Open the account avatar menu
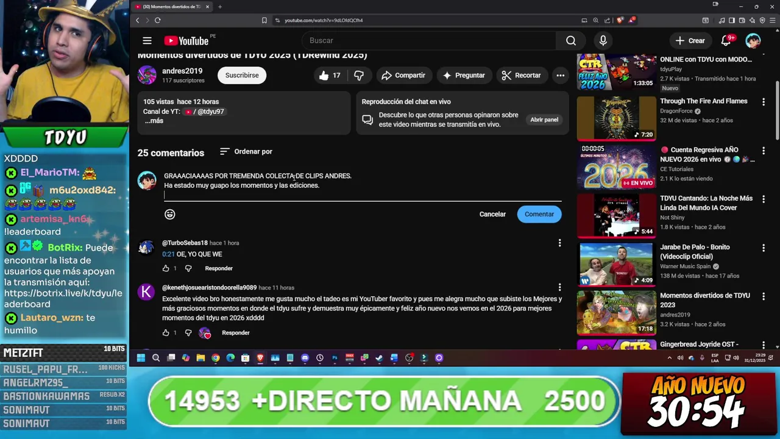The width and height of the screenshot is (780, 439). [753, 41]
